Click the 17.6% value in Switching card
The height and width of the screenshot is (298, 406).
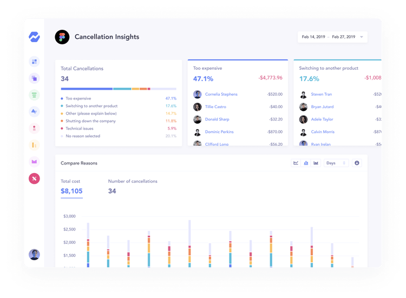[x=309, y=78]
